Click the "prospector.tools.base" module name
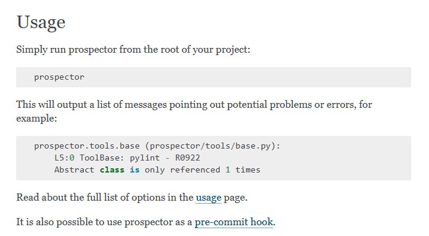The height and width of the screenshot is (236, 429). [87, 146]
